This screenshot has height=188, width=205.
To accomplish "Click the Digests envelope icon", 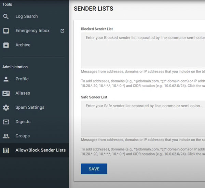I will 6,122.
